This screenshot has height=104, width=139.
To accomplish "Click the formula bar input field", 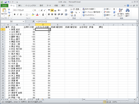I will pos(86,21).
